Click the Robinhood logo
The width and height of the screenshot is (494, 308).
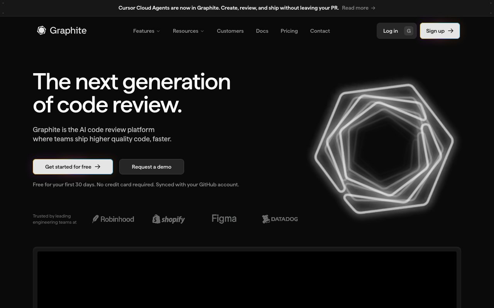point(113,219)
